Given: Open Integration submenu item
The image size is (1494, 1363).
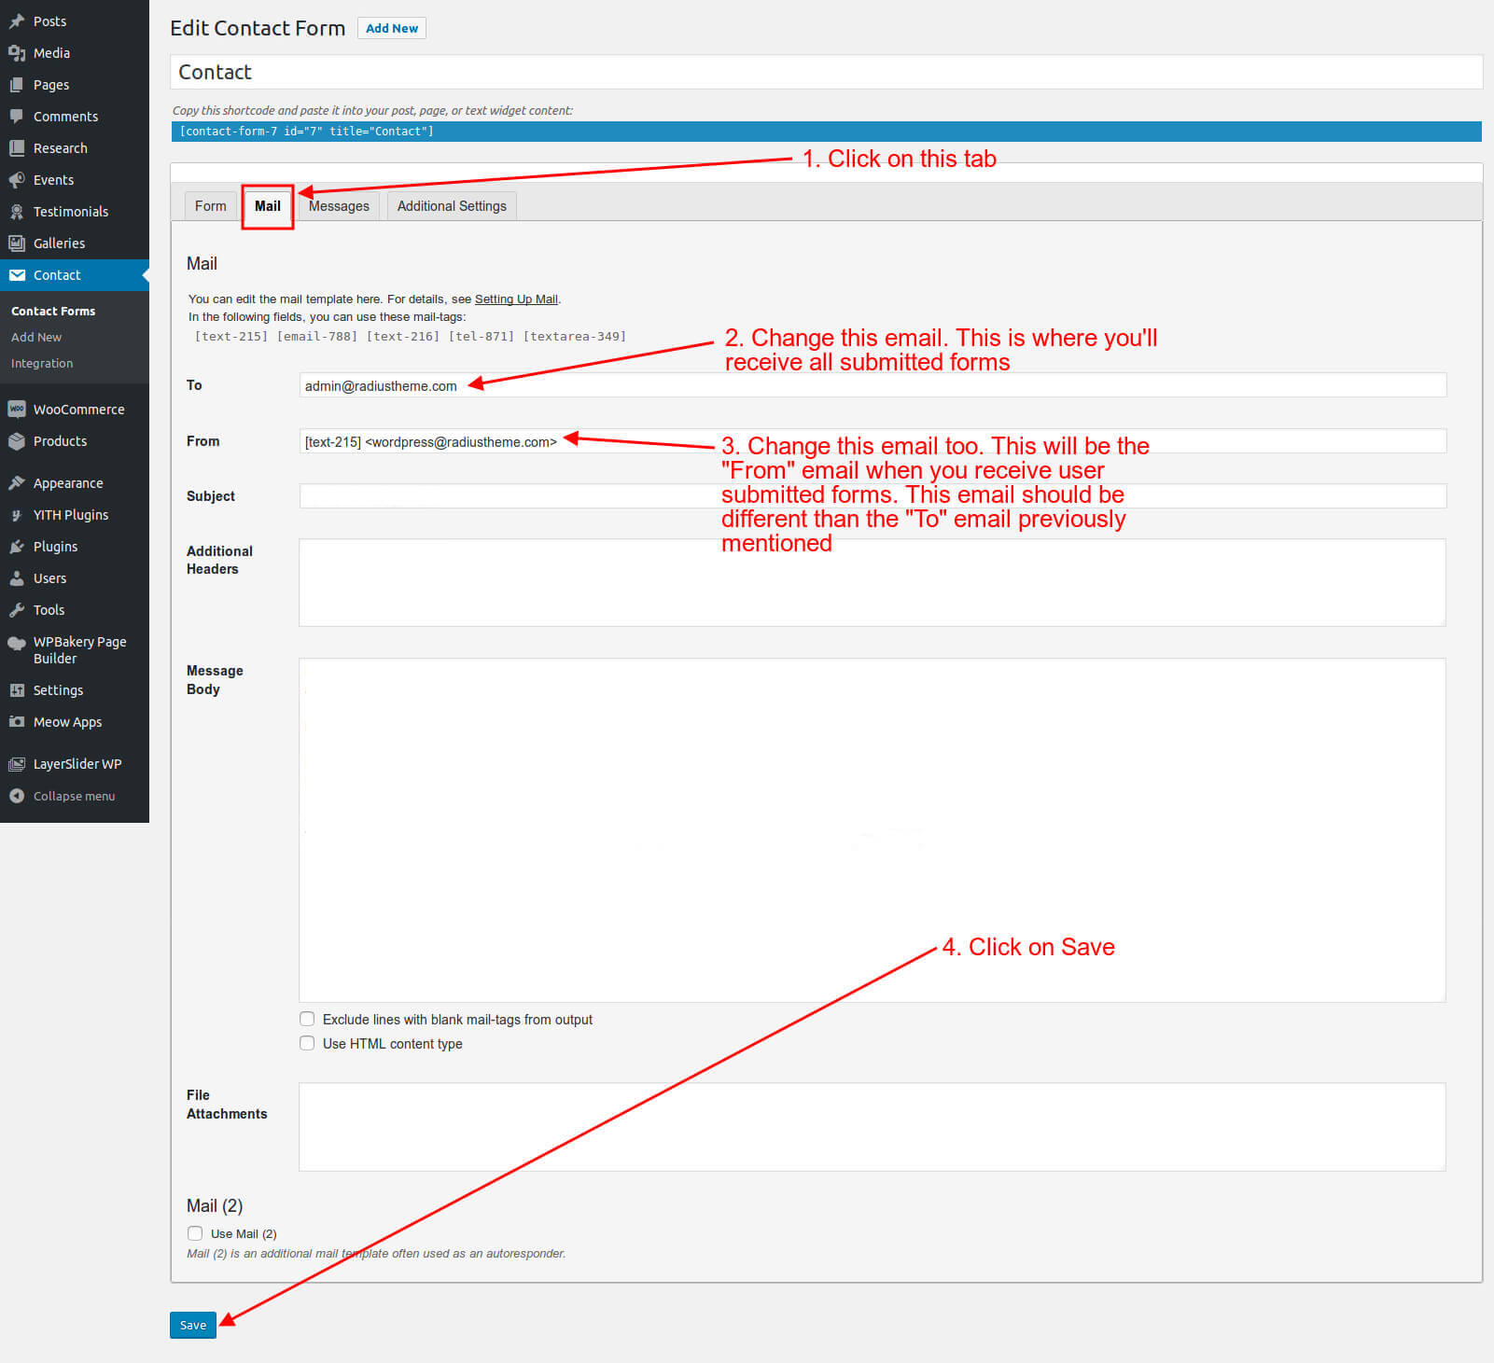Looking at the screenshot, I should coord(42,363).
